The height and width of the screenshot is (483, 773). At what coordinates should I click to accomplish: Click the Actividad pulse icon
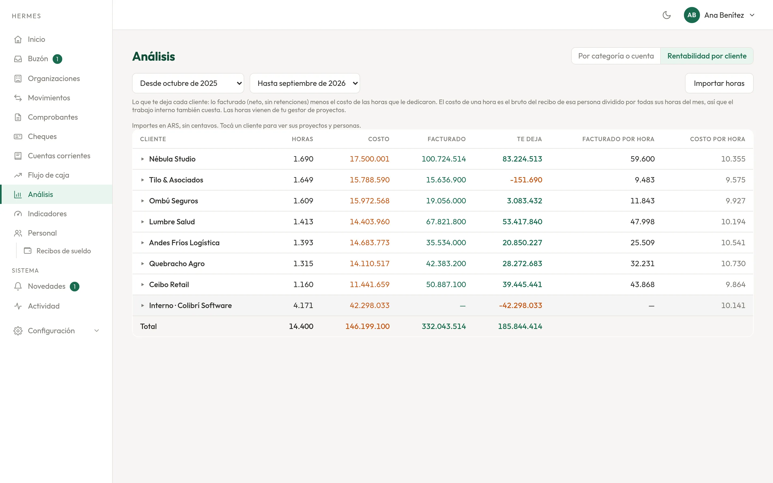click(18, 306)
